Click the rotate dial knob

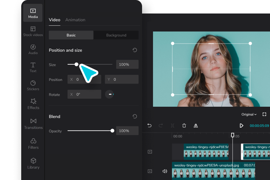(x=110, y=94)
